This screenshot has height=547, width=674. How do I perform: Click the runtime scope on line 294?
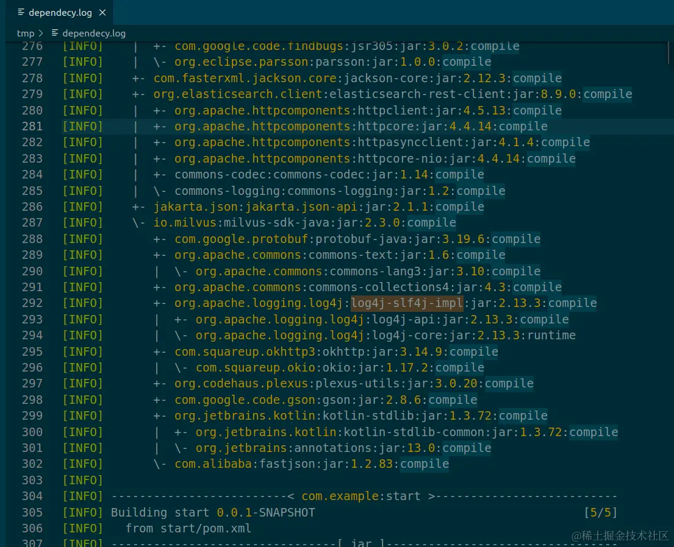point(551,335)
